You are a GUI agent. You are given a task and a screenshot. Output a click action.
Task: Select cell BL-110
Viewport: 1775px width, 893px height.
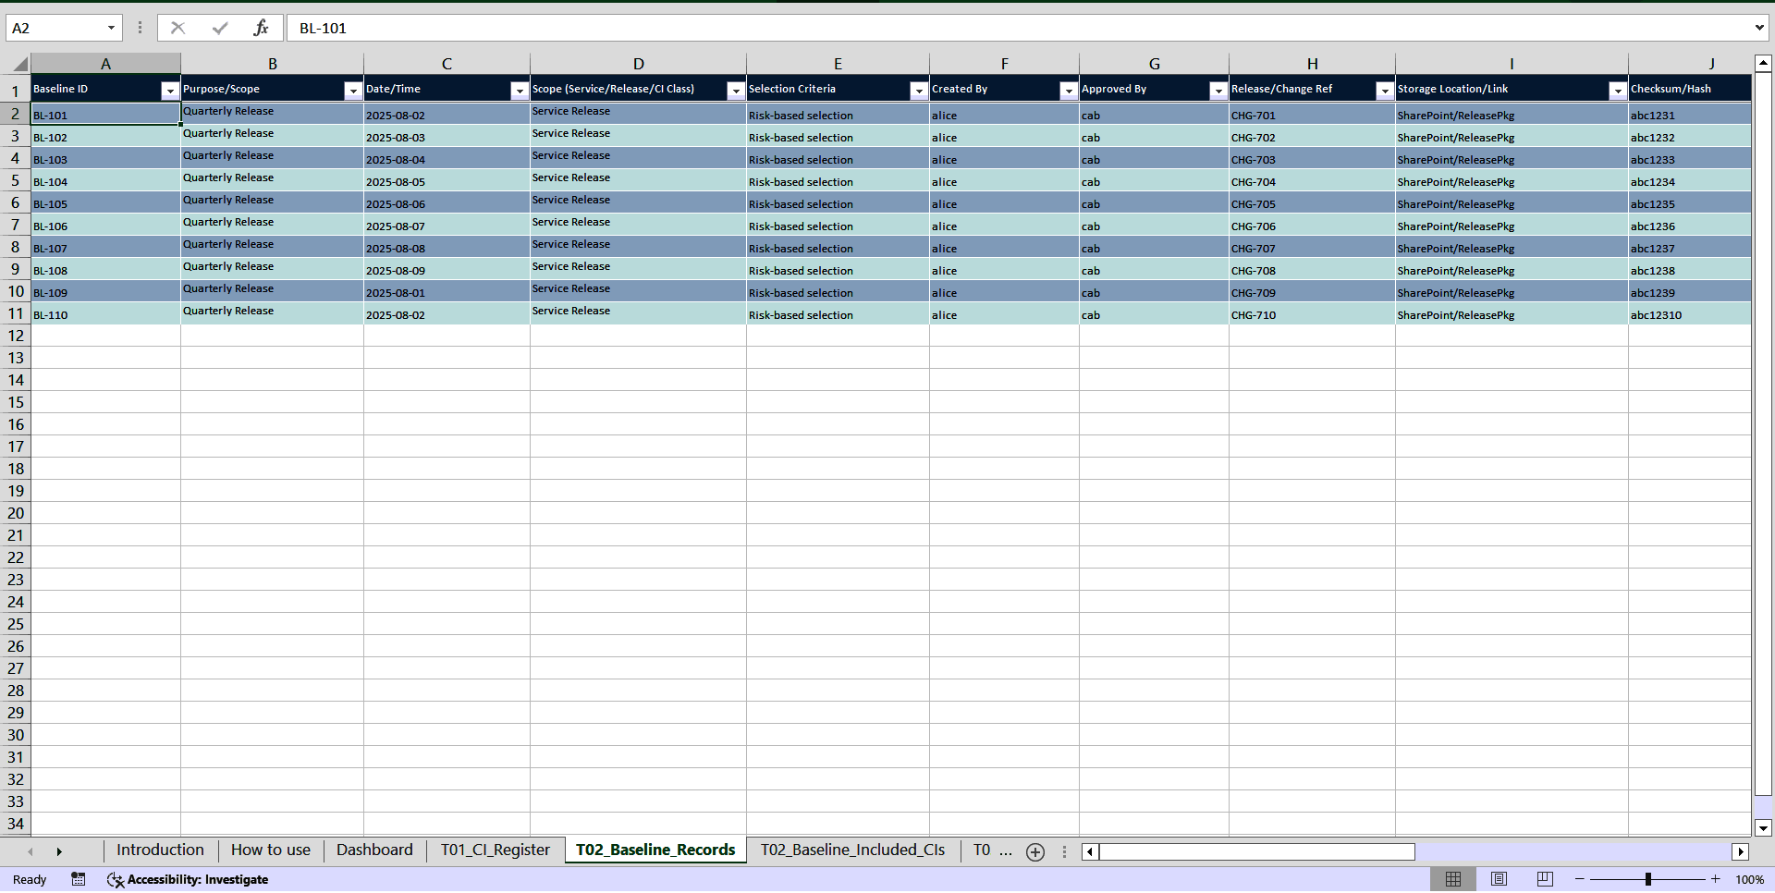(x=105, y=313)
